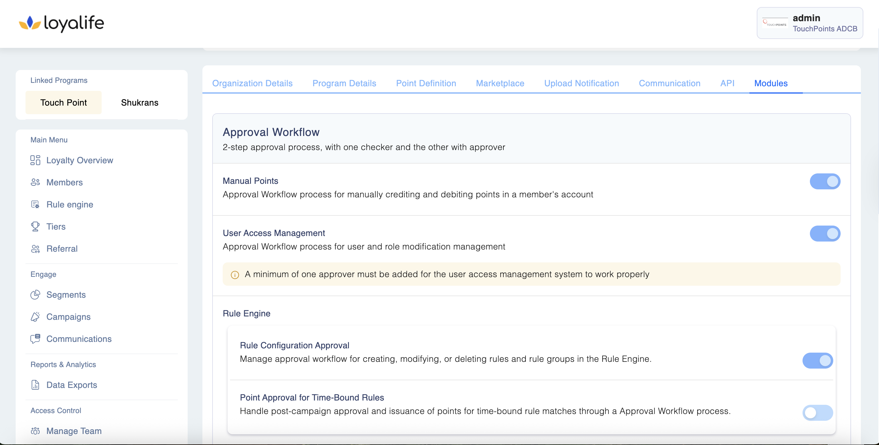Click the Tiers trophy icon
Screen dimensions: 879x445
pyautogui.click(x=35, y=227)
